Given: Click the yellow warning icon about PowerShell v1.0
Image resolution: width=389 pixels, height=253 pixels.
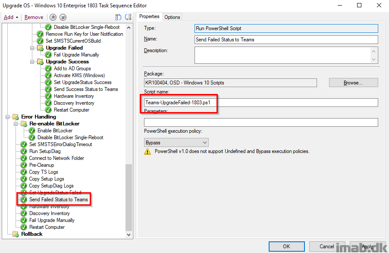Looking at the screenshot, I should pos(147,152).
